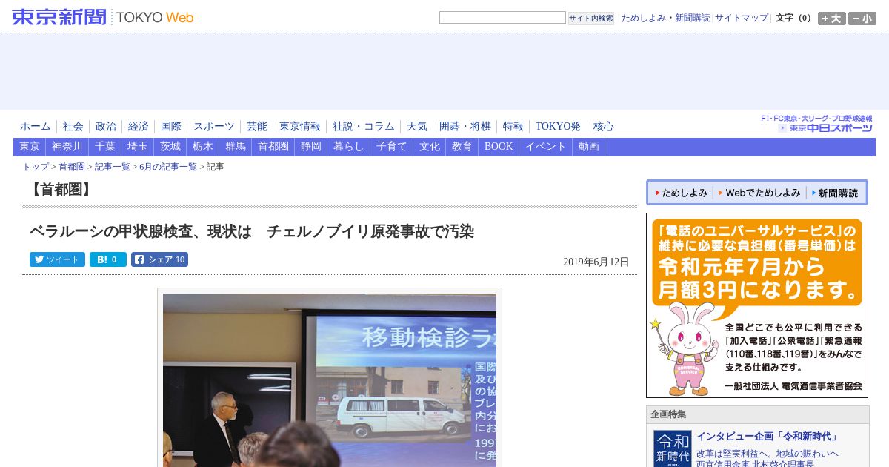Open the 芸能 section
Screen dimensions: 889x467
256,127
